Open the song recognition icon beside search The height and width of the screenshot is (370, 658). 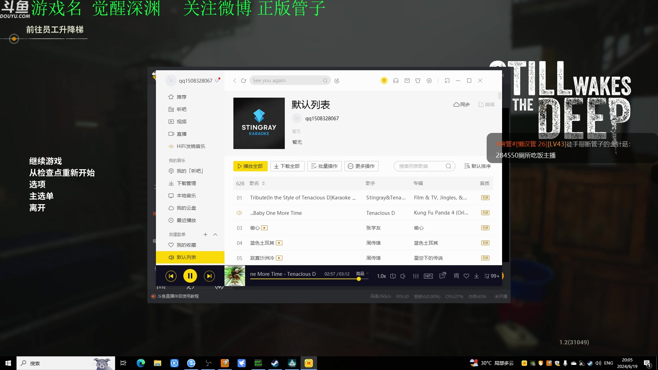[337, 81]
